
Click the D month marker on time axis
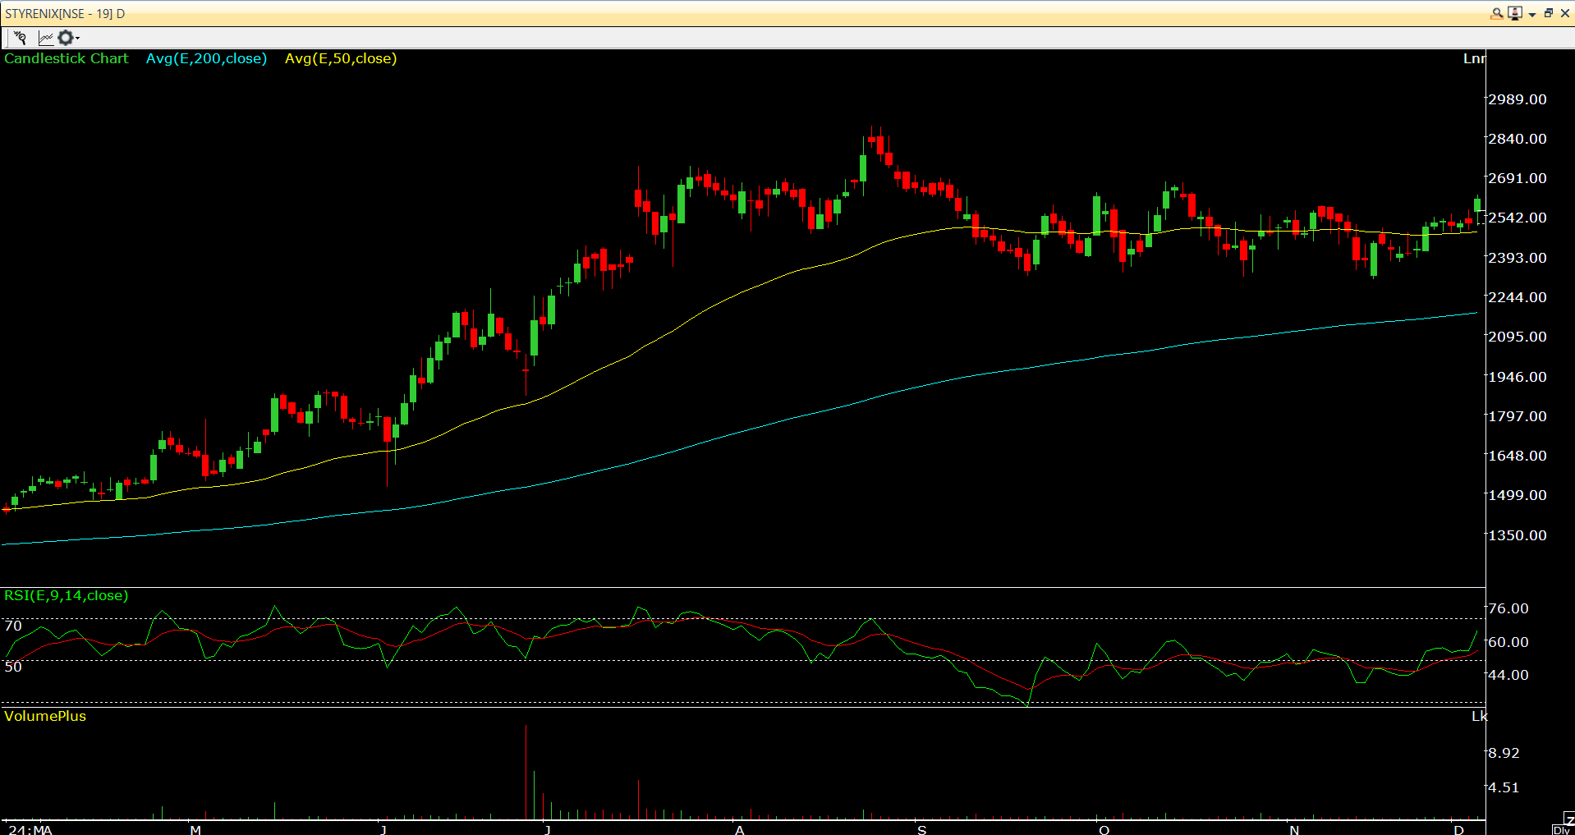tap(1458, 829)
